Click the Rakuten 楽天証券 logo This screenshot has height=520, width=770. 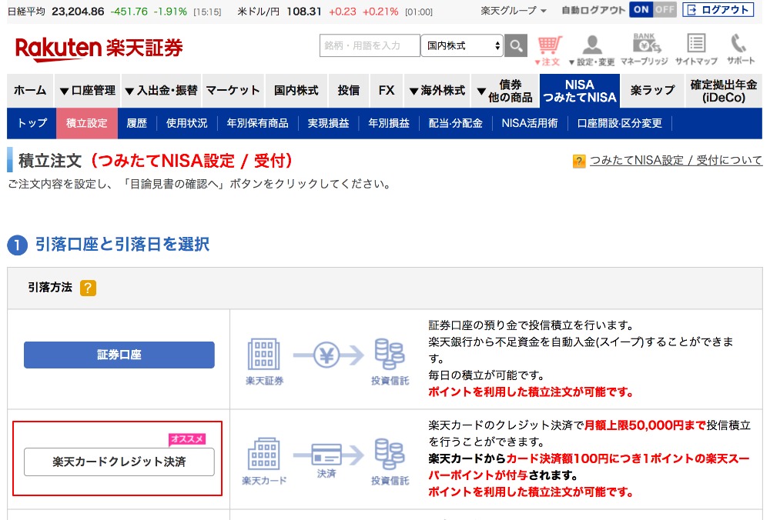(99, 48)
